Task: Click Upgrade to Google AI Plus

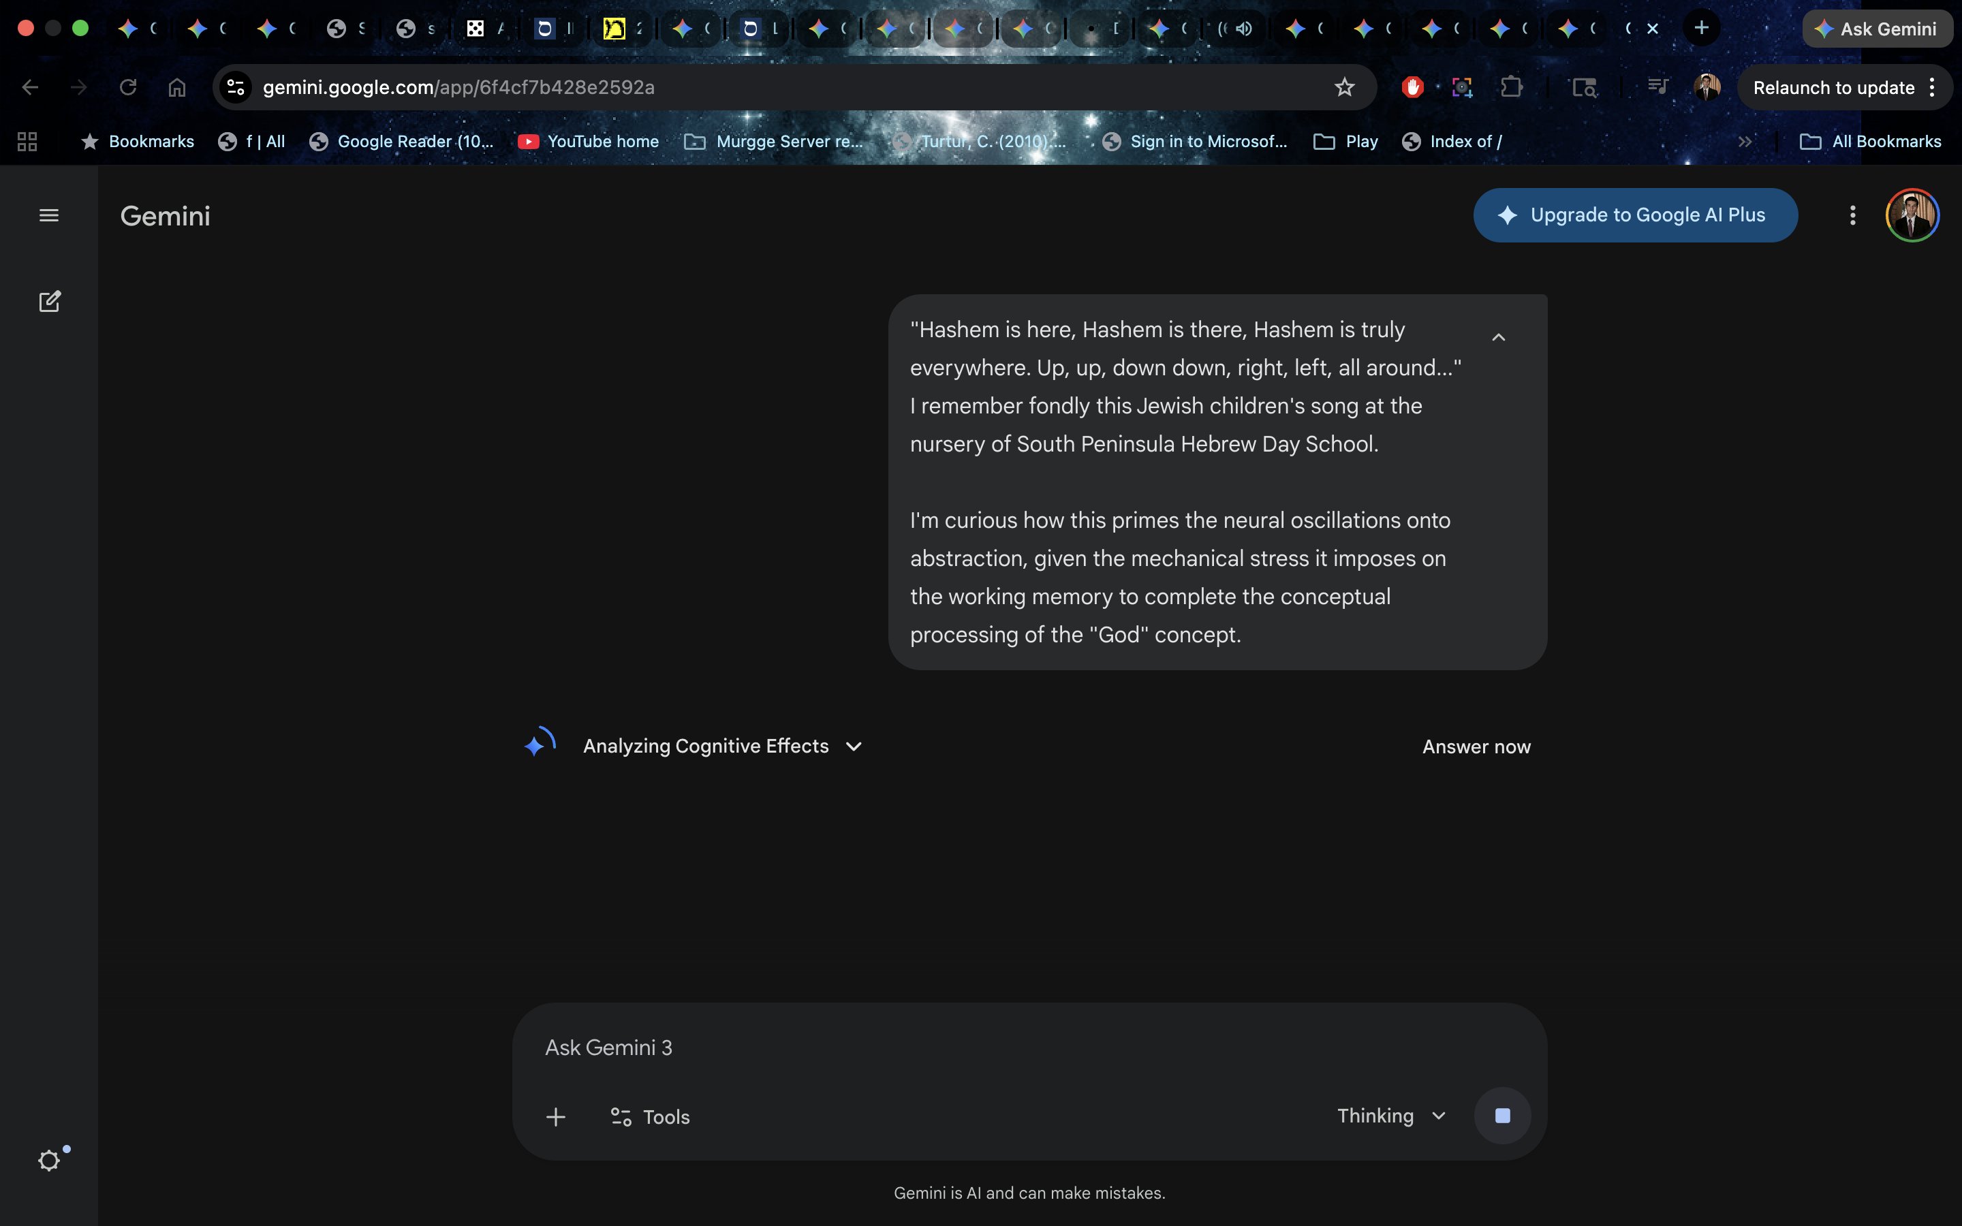Action: 1634,216
